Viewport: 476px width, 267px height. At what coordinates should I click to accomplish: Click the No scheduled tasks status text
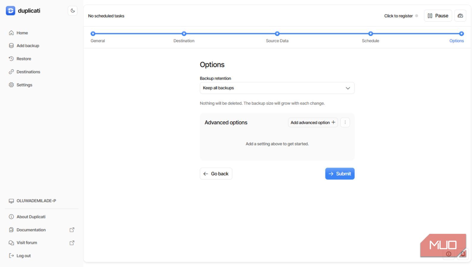coord(106,16)
